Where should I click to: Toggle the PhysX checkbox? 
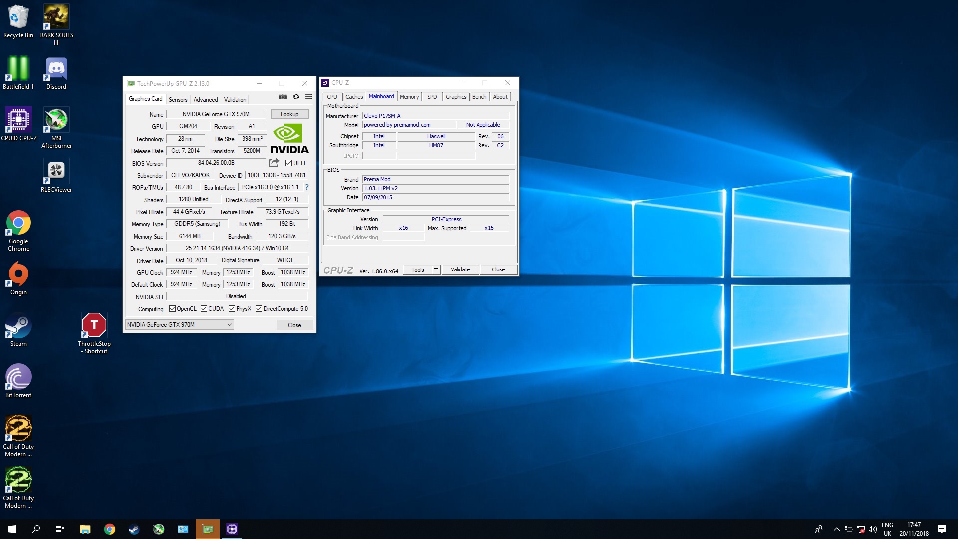pos(232,309)
